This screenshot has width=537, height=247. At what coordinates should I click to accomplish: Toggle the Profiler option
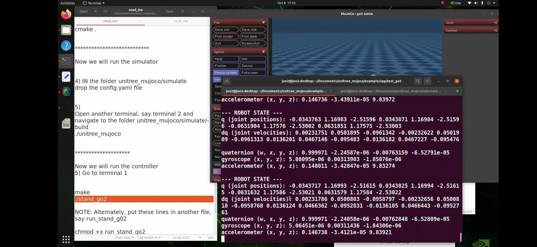point(226,66)
